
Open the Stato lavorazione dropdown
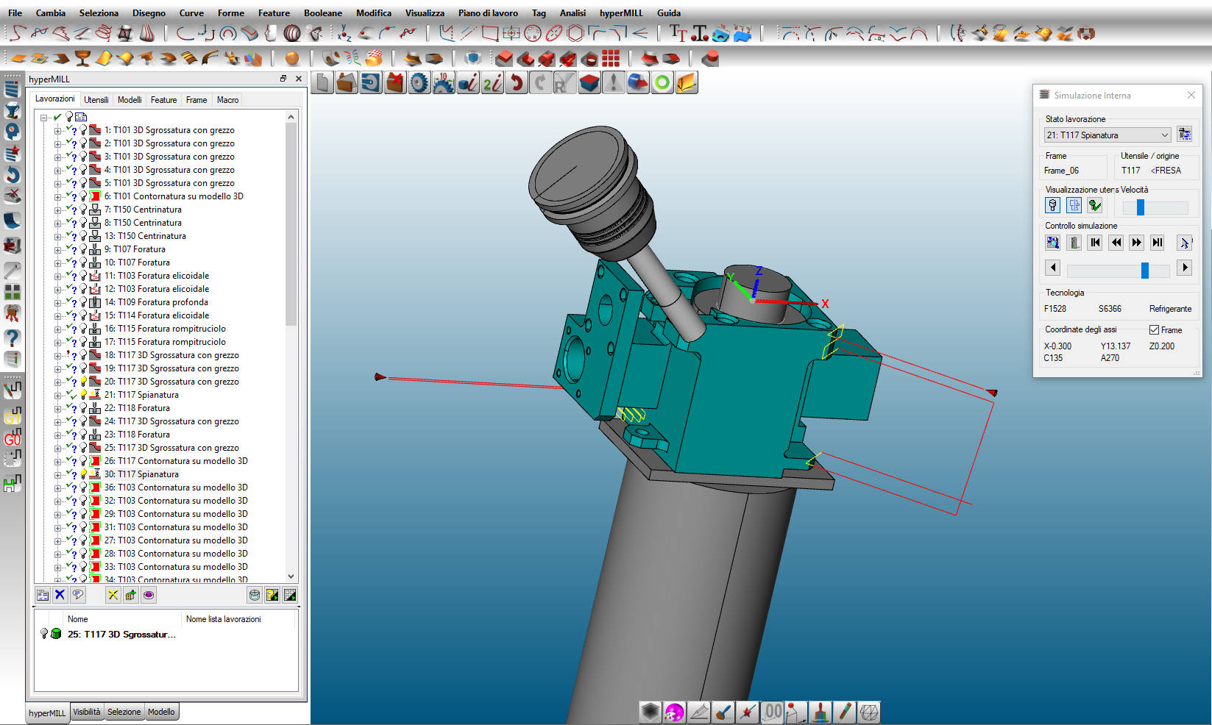click(x=1164, y=135)
